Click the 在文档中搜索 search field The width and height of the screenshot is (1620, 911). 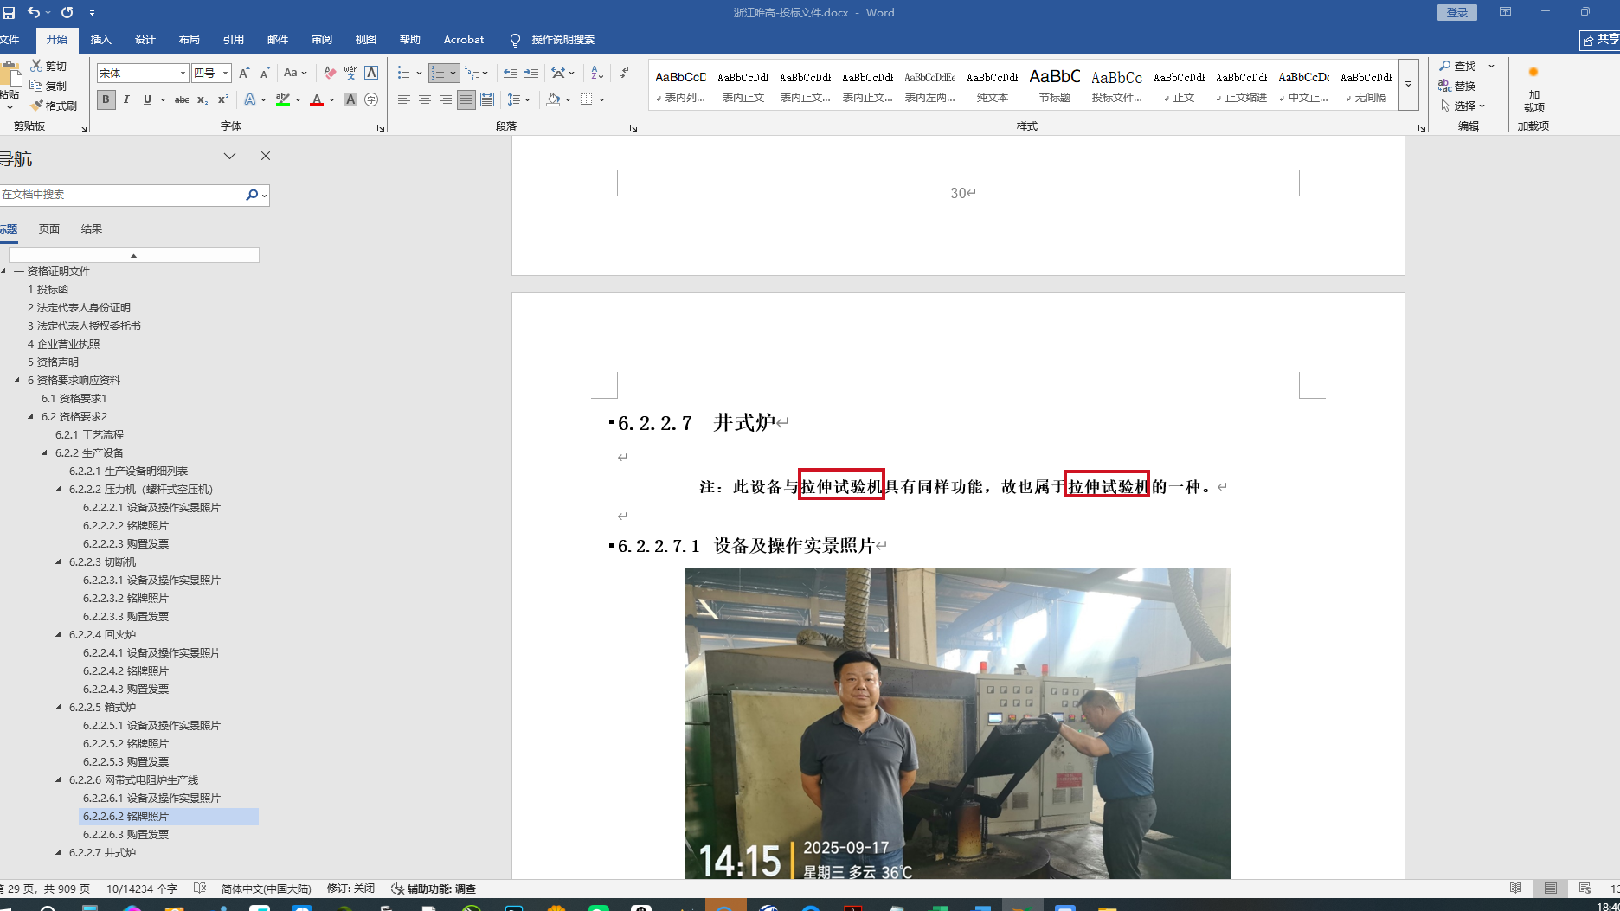coord(121,195)
